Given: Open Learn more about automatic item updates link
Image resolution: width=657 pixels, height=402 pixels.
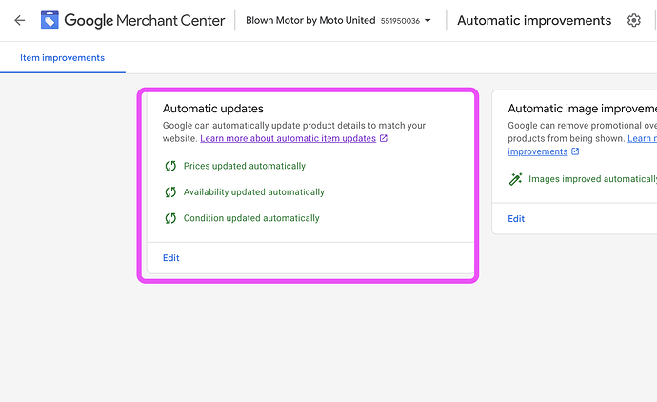Looking at the screenshot, I should [x=288, y=139].
